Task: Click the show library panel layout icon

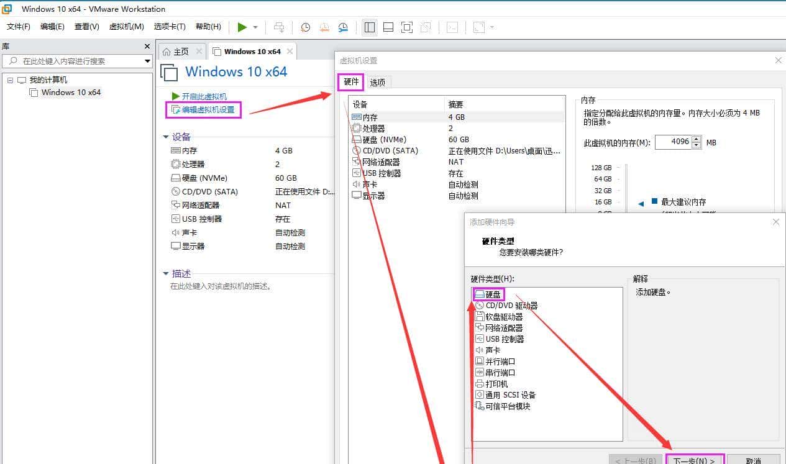Action: click(369, 27)
